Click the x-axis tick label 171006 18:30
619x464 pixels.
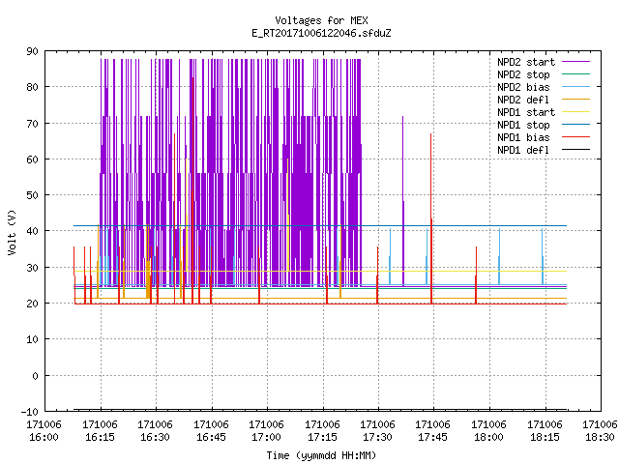600,431
